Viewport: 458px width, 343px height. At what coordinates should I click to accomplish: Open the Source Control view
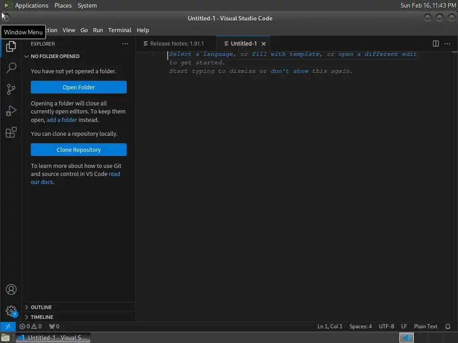(11, 89)
